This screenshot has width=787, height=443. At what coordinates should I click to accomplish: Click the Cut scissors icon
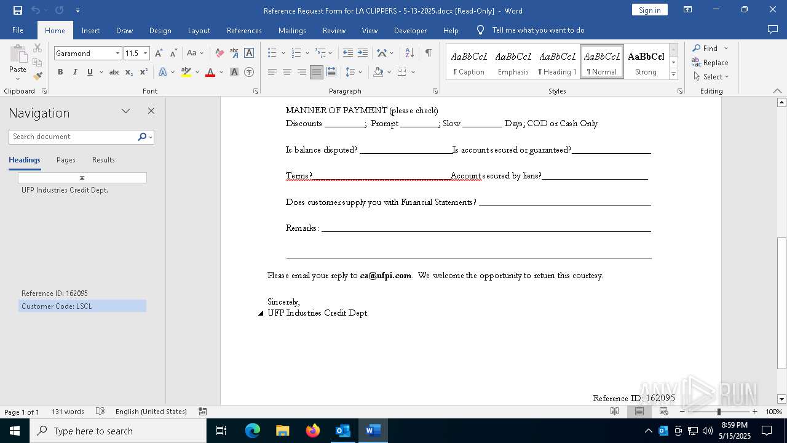[x=38, y=48]
